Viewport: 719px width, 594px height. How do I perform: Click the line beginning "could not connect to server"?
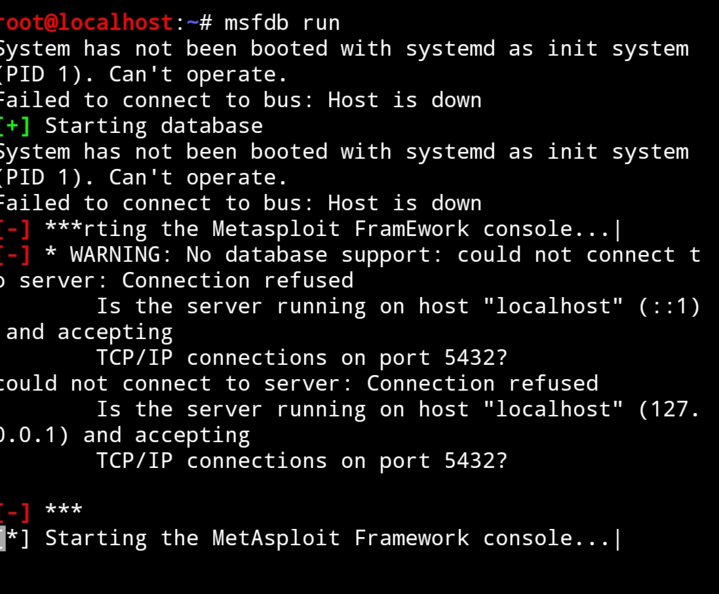(x=298, y=384)
